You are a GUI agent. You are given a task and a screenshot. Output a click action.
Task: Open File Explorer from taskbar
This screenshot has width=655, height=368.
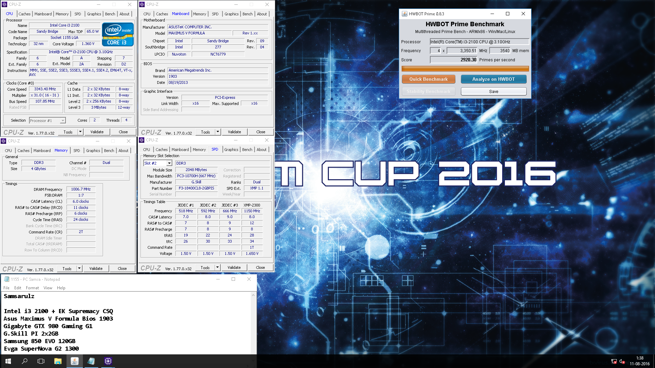coord(58,361)
